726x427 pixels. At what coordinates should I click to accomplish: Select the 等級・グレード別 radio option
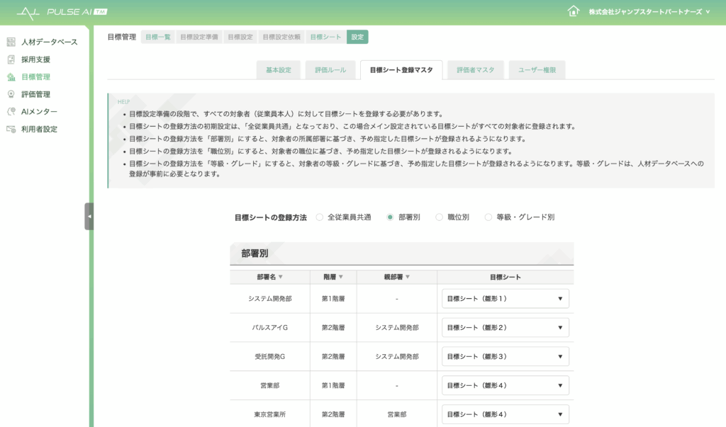click(488, 217)
